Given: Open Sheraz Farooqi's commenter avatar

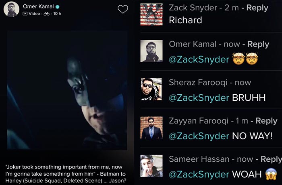Looking at the screenshot, I should tap(151, 89).
